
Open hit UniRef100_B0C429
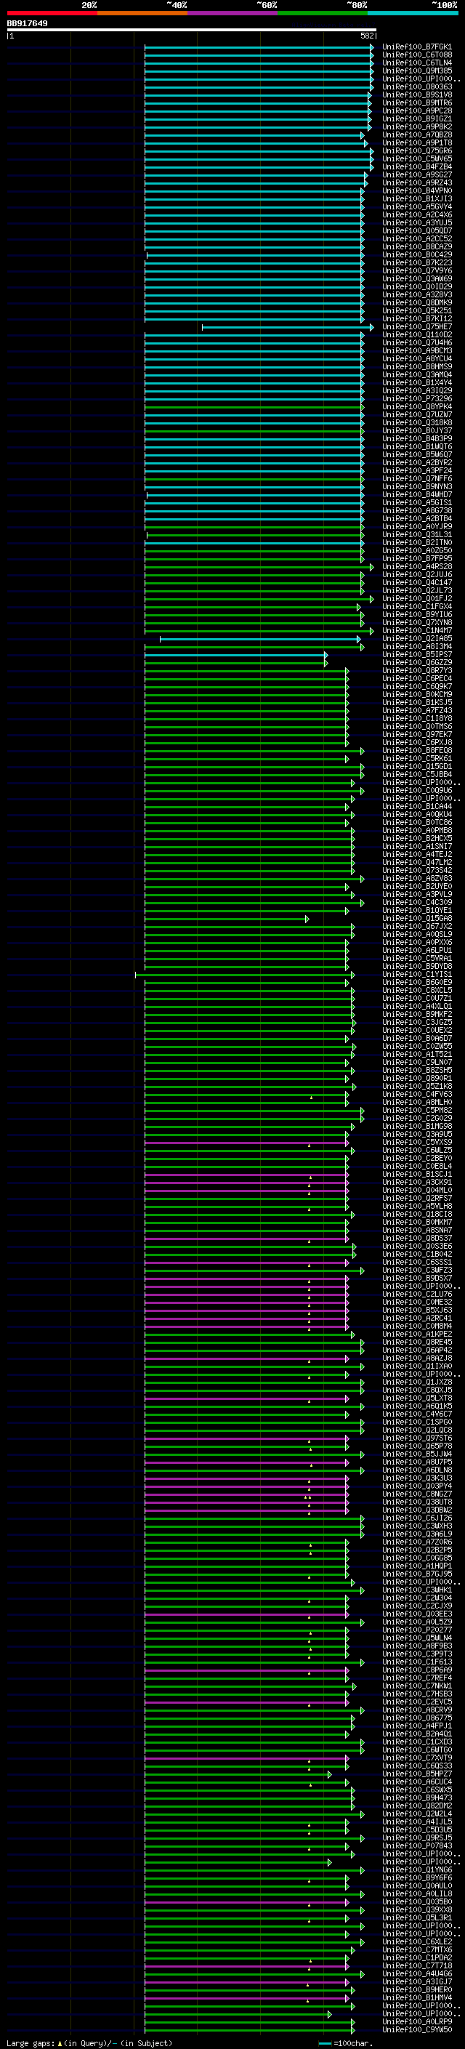pyautogui.click(x=417, y=254)
